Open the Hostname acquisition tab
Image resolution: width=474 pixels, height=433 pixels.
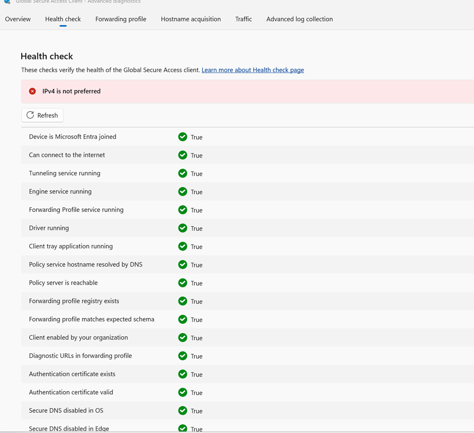pyautogui.click(x=191, y=19)
